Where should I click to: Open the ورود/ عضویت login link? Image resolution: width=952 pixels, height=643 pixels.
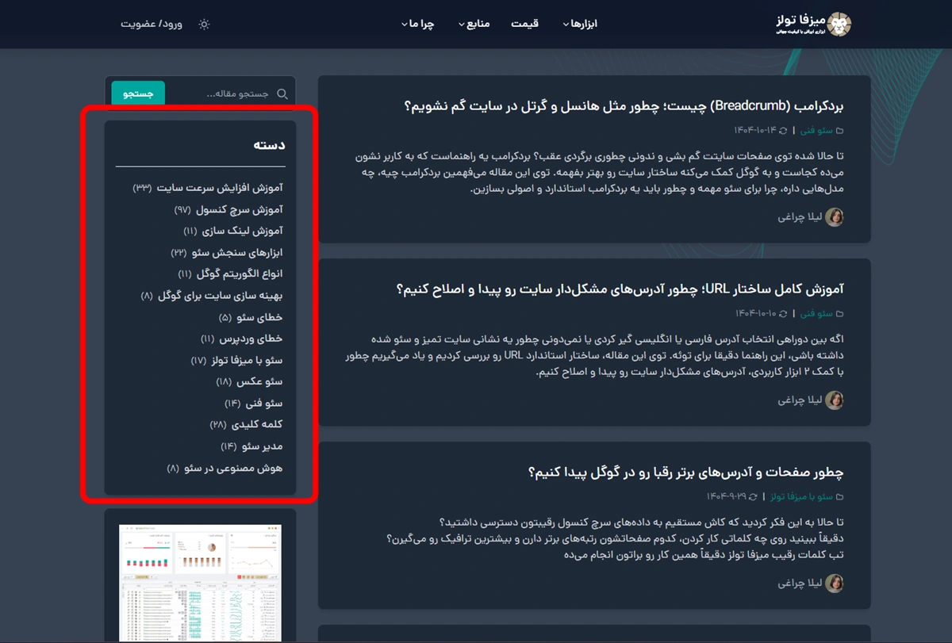[x=152, y=24]
